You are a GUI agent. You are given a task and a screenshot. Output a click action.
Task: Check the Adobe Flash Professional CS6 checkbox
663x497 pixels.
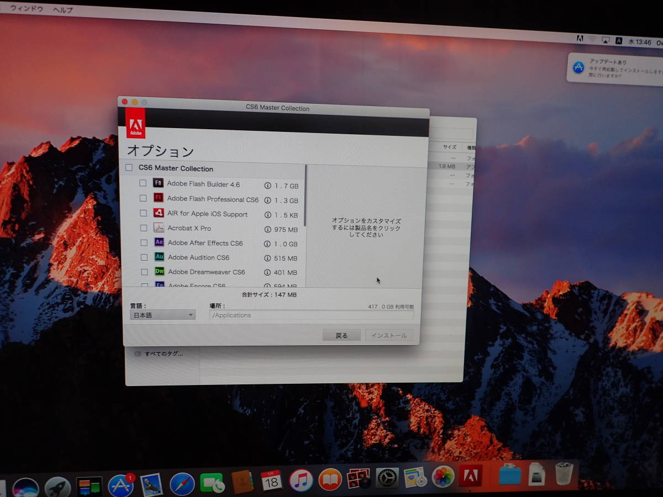point(143,198)
